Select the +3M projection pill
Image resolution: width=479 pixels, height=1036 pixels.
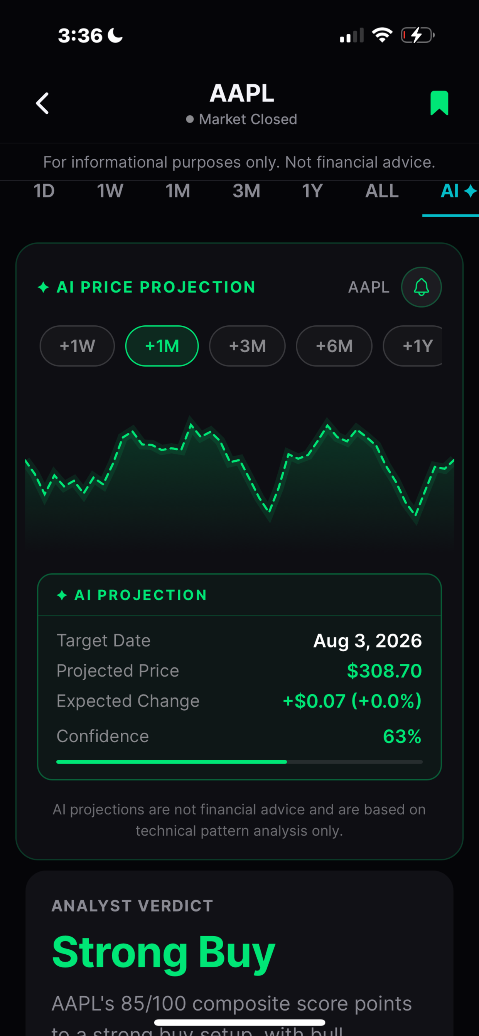click(x=247, y=346)
